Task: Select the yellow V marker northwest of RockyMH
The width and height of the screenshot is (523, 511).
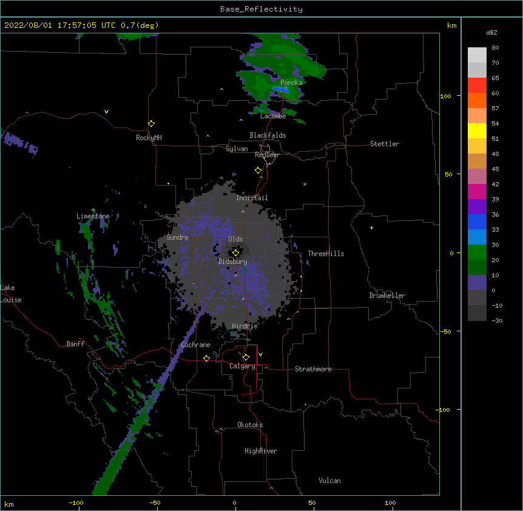Action: (106, 112)
